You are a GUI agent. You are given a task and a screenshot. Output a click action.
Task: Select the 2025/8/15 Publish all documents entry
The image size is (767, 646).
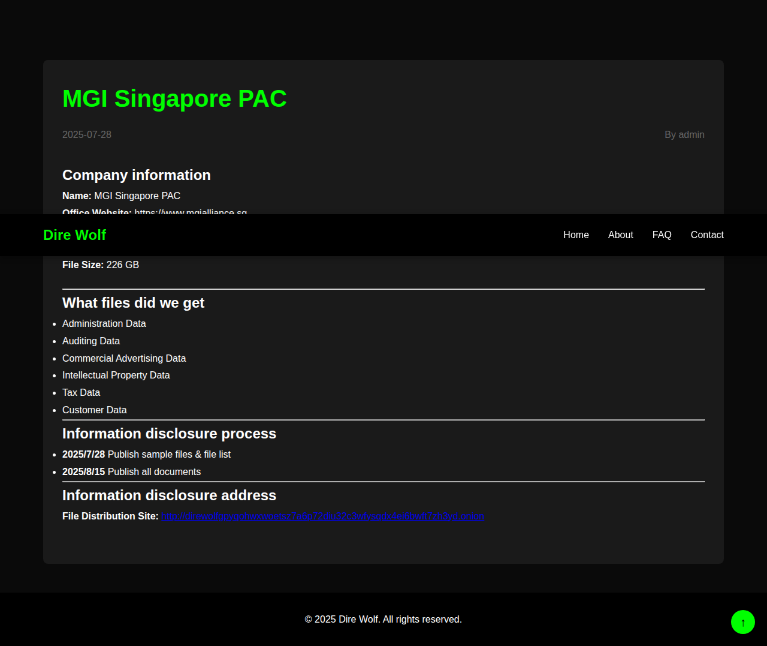(x=131, y=472)
